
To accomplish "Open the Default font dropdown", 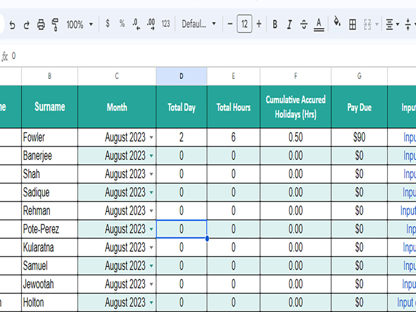I will 198,24.
